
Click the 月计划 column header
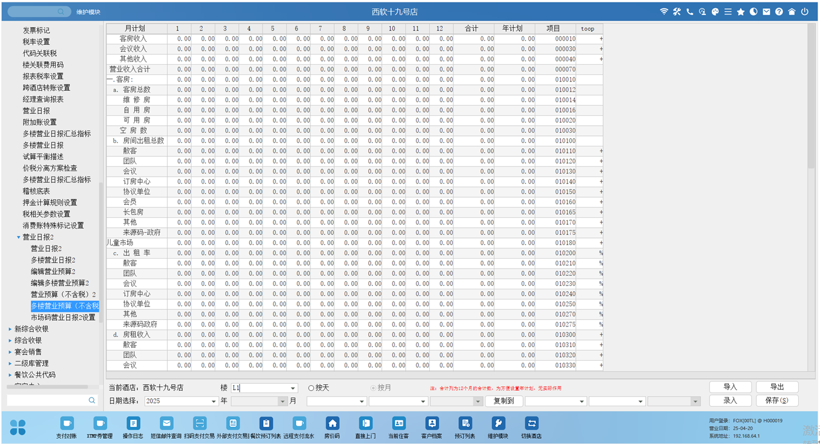pos(137,28)
